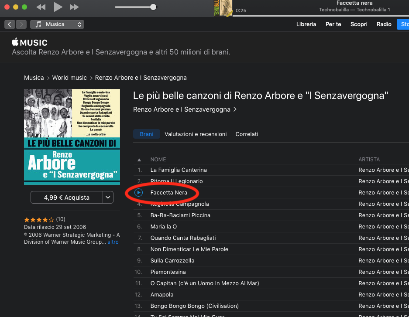
Task: Select the Brani tab
Action: coord(147,134)
